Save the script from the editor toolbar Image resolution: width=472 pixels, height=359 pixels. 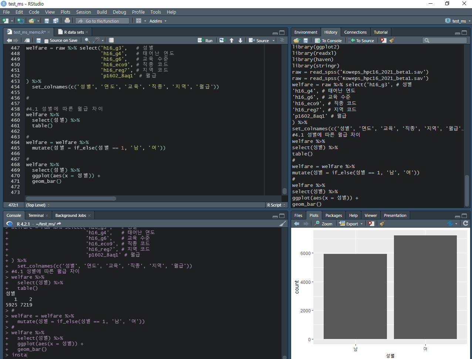(38, 40)
